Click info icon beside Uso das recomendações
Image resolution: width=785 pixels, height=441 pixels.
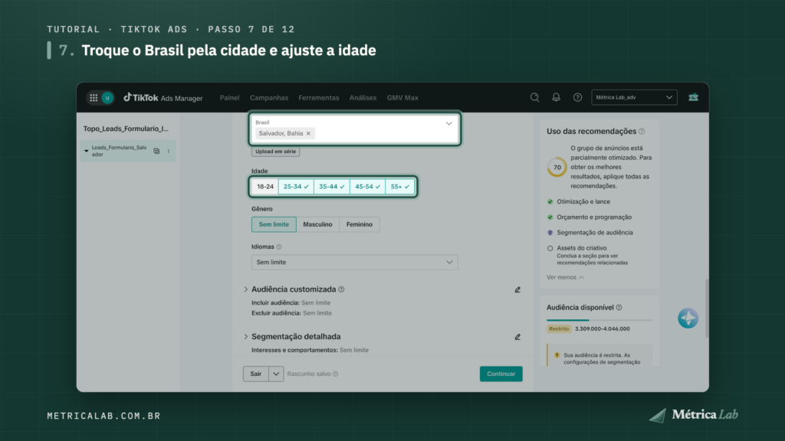(x=642, y=132)
